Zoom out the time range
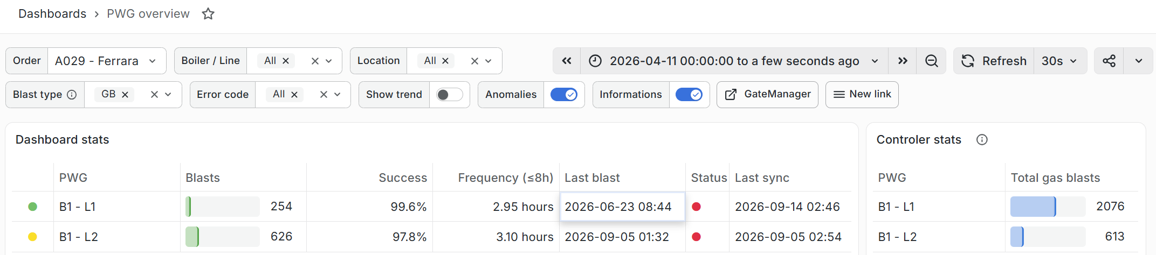Viewport: 1156px width, 255px height. 932,61
